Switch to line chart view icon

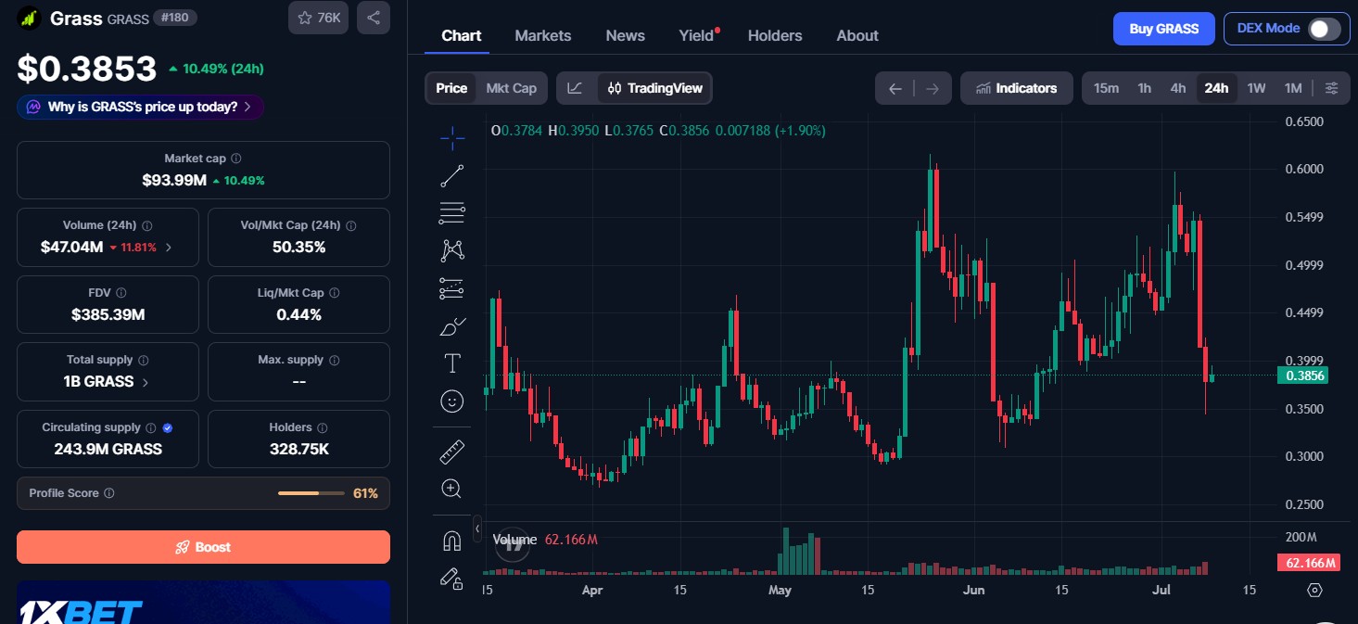(x=576, y=88)
